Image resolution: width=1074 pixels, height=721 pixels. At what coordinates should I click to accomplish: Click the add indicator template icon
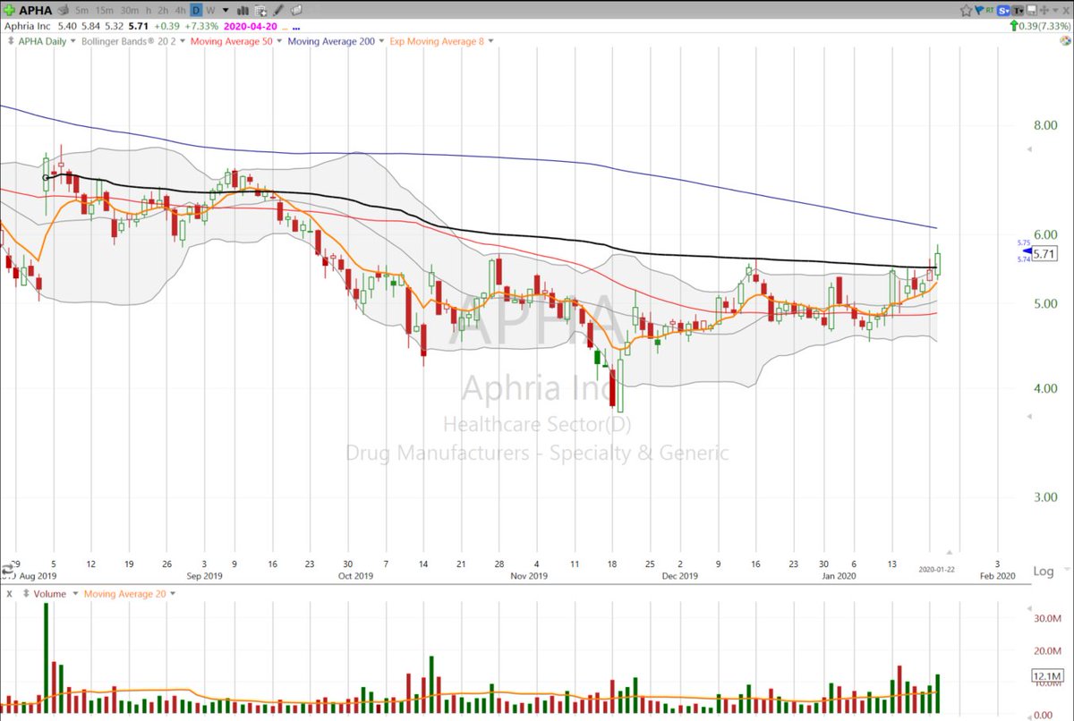261,11
